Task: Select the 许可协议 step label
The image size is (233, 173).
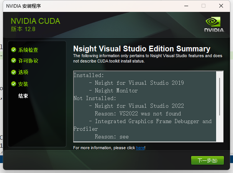Action: [28, 61]
